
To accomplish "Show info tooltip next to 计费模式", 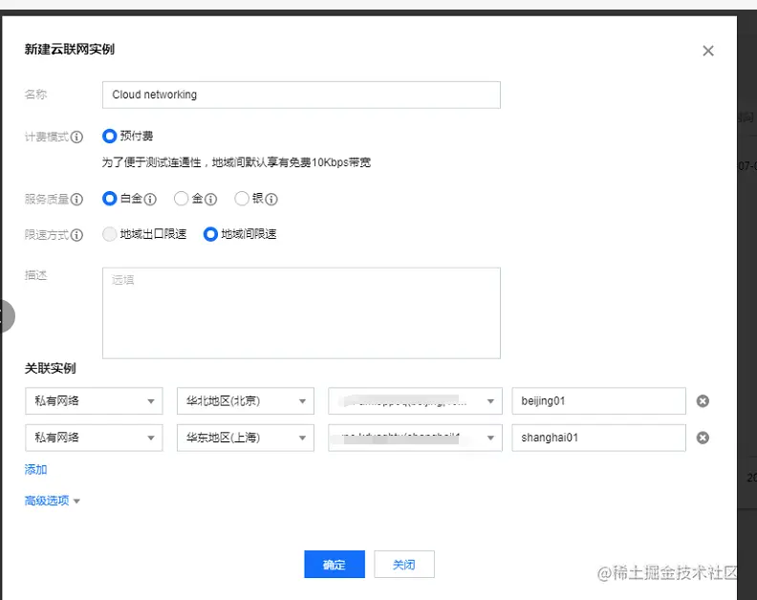I will 76,137.
